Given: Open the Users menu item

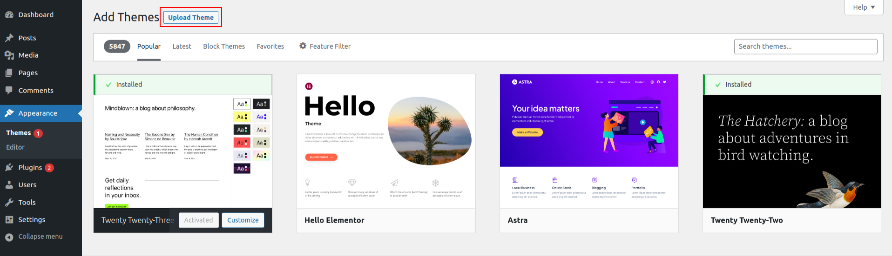Looking at the screenshot, I should pos(41,185).
